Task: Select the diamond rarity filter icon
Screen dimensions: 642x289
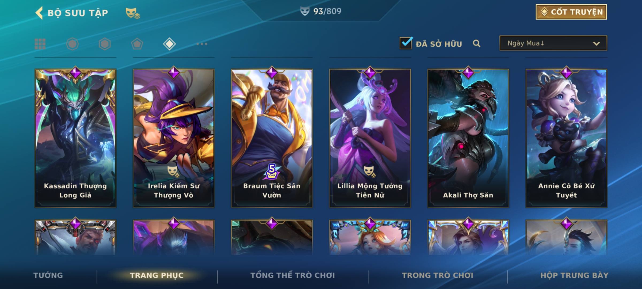Action: pyautogui.click(x=169, y=44)
